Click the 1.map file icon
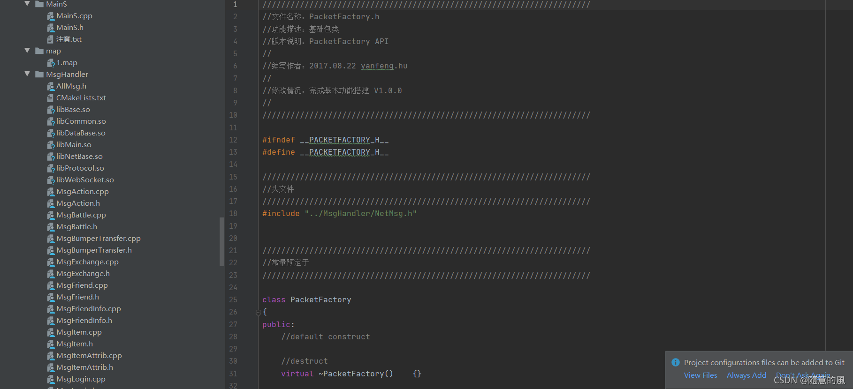 (x=51, y=63)
